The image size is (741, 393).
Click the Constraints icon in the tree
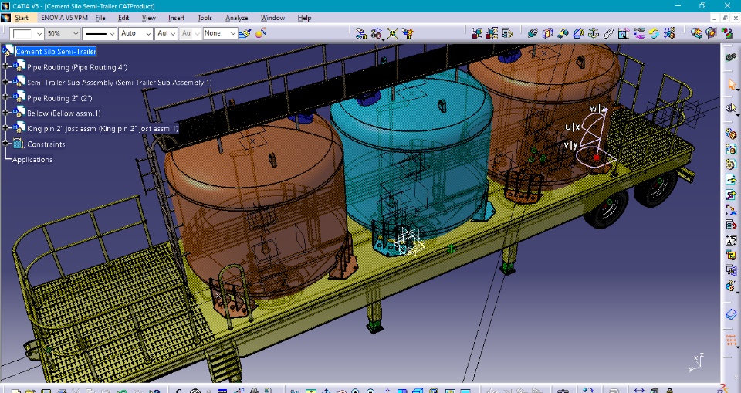click(19, 144)
